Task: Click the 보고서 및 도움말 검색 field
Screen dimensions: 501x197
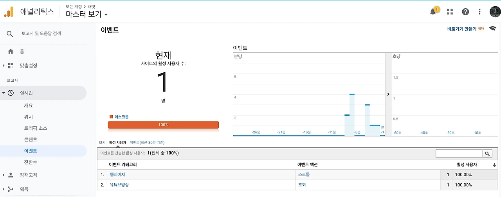Action: (x=41, y=34)
